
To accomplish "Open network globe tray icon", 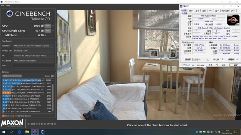I will (208, 132).
